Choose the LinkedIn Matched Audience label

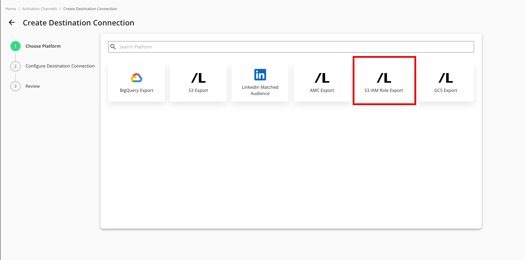point(260,90)
